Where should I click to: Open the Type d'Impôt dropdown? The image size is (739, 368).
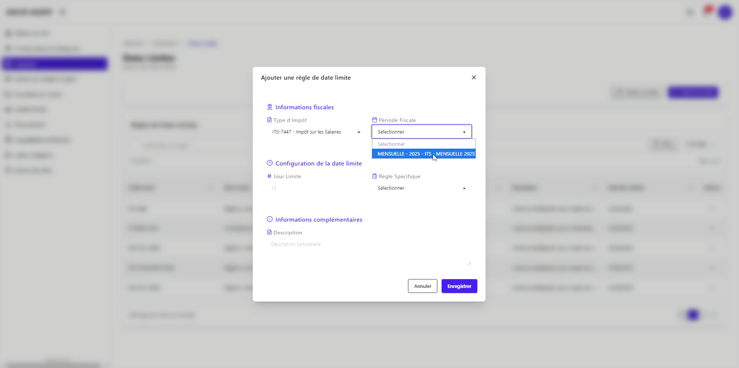pyautogui.click(x=316, y=132)
